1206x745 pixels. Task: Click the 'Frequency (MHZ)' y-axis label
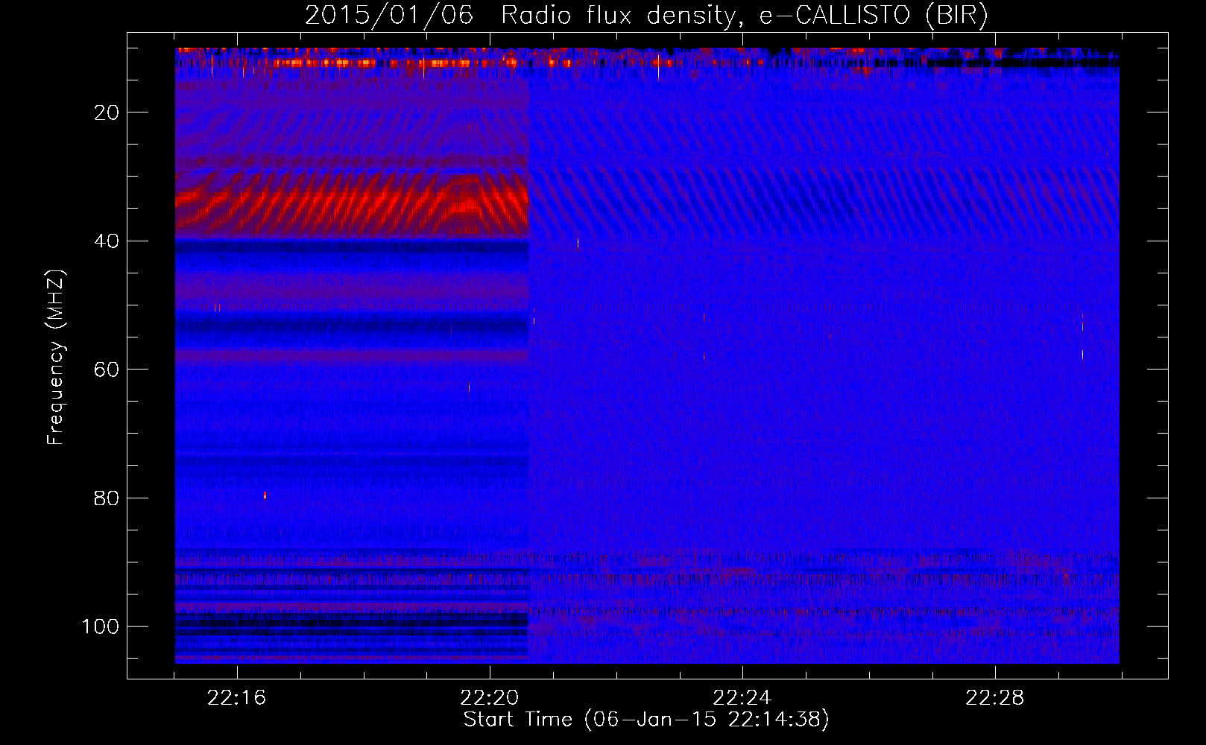click(56, 357)
